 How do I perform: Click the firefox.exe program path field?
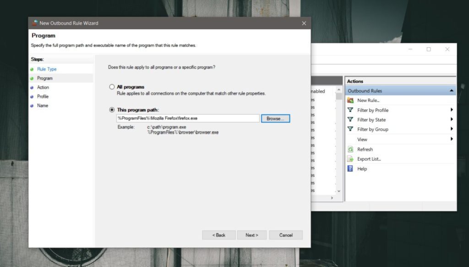pos(188,118)
